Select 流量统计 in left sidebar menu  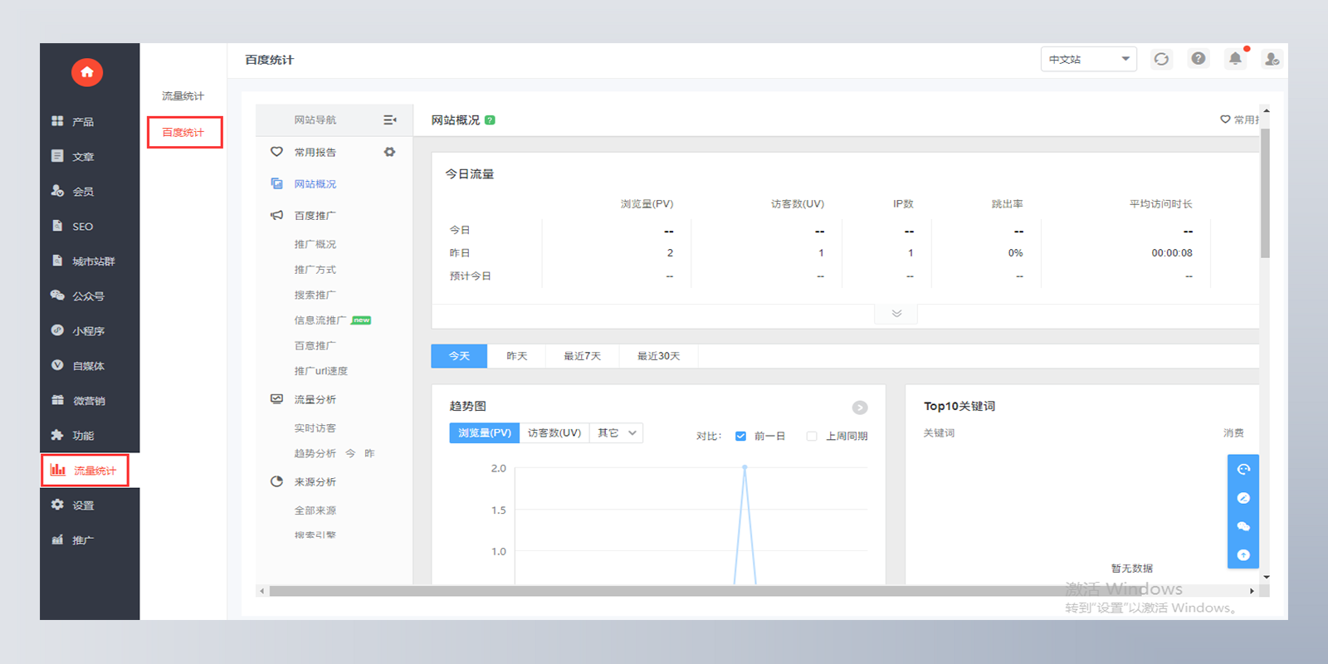85,471
